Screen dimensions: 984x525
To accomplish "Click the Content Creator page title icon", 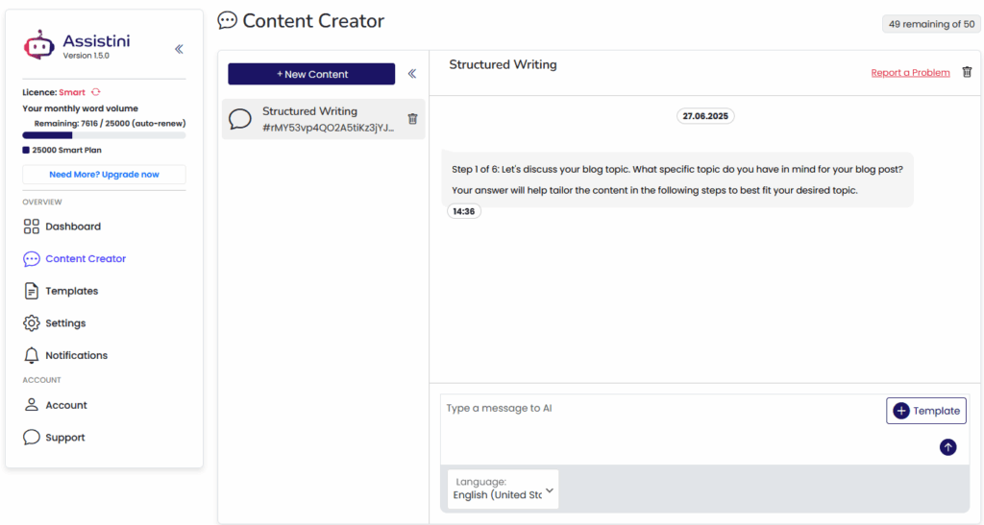I will [x=227, y=21].
